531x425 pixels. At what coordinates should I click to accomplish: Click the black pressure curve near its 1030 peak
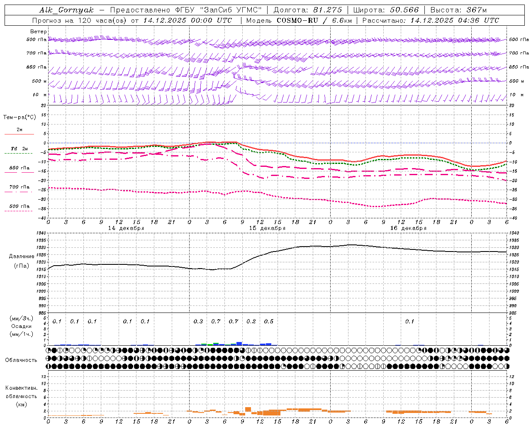[351, 245]
